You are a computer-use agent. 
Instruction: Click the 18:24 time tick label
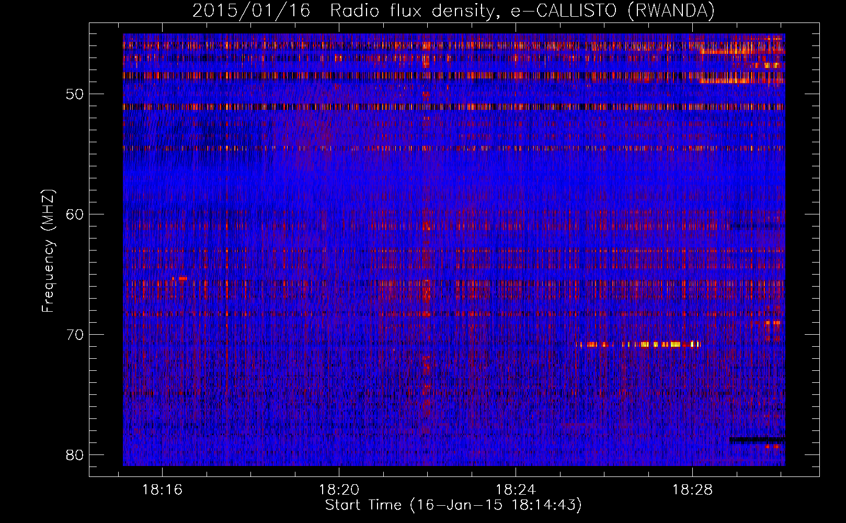point(516,490)
